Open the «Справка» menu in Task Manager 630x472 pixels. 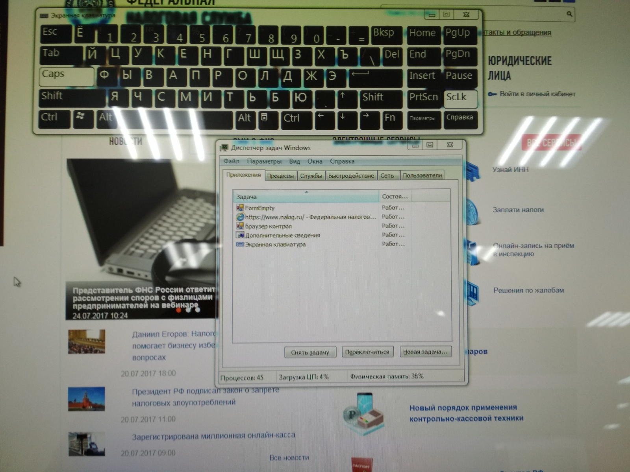tap(342, 161)
